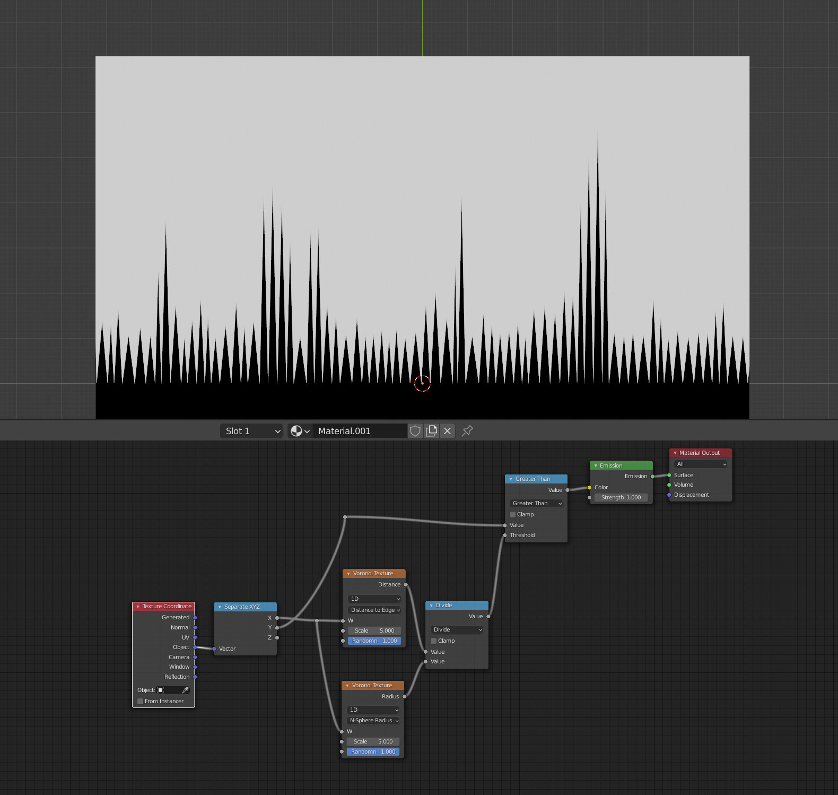Click the Scale field under N-Sphere Radius
This screenshot has height=795, width=838.
373,741
